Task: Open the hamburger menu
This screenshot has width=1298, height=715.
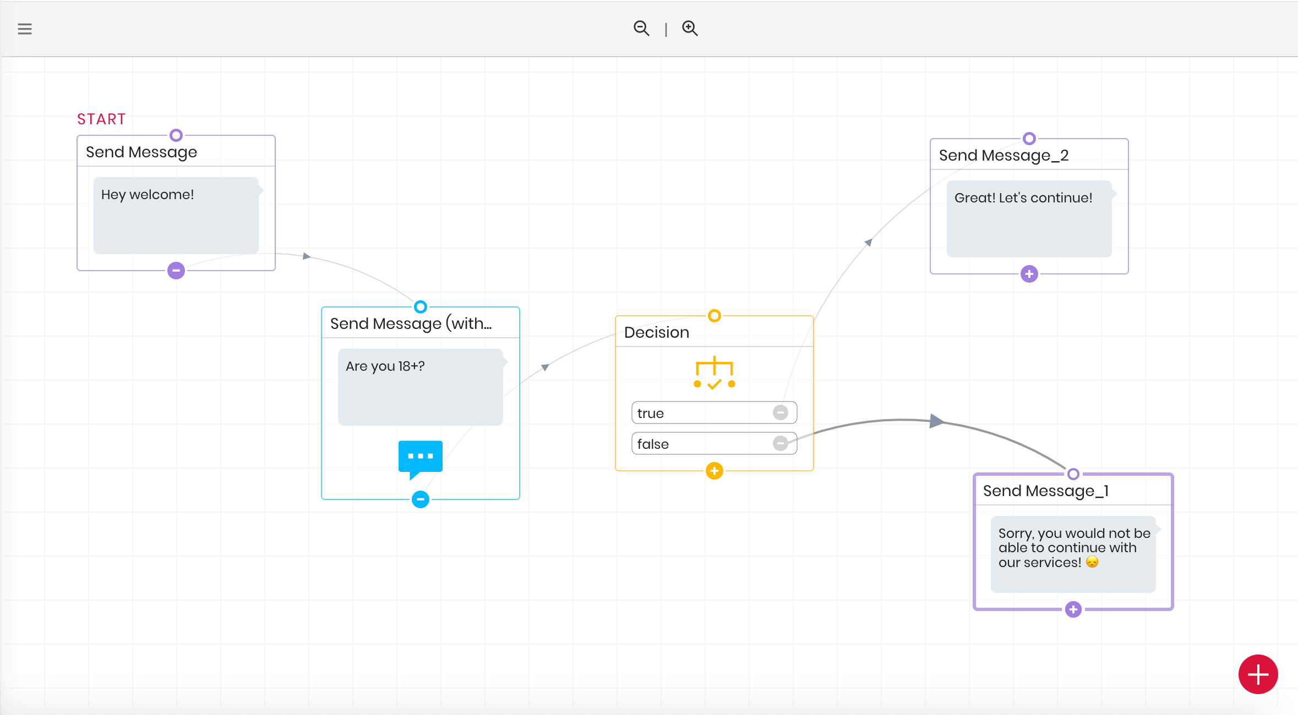Action: tap(25, 29)
